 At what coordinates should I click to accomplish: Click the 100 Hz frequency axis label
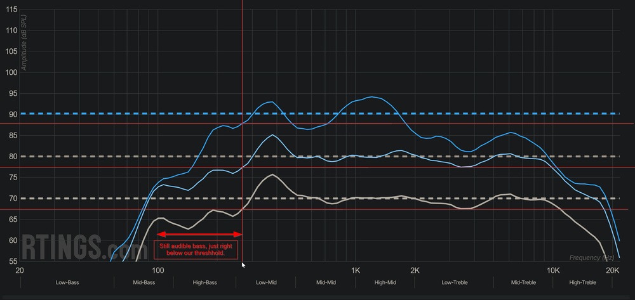[x=158, y=270]
